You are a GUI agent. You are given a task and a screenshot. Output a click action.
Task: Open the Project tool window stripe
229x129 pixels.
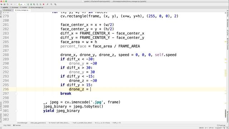(x=1, y=14)
